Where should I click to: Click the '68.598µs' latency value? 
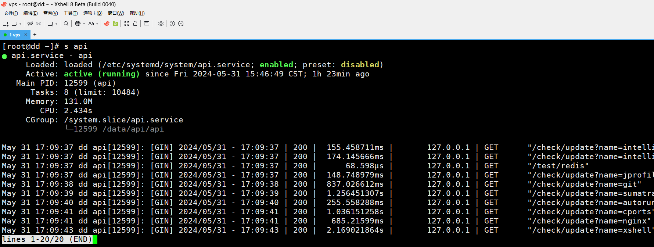click(x=364, y=166)
